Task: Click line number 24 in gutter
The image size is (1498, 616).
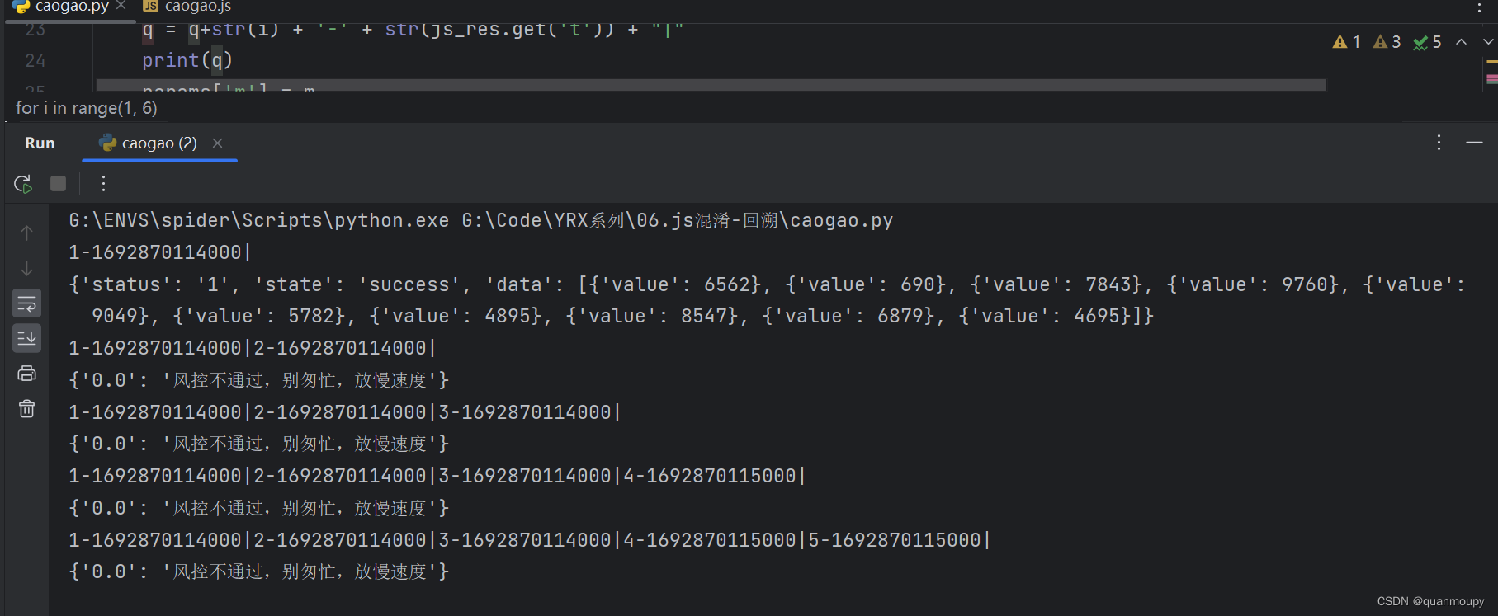Action: [35, 60]
